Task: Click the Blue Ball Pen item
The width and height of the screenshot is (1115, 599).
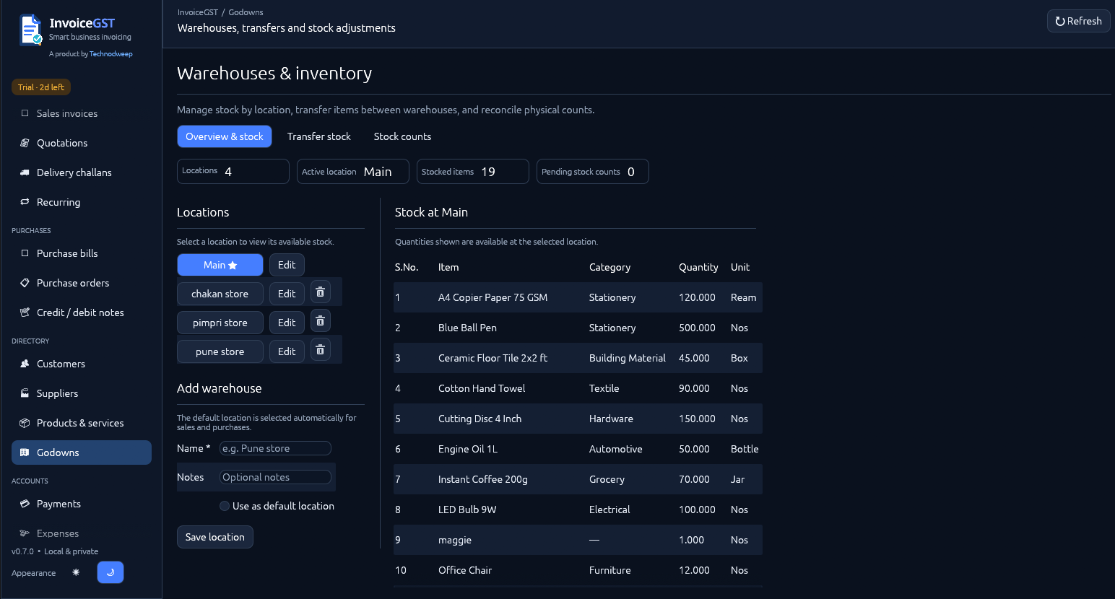Action: pos(467,328)
